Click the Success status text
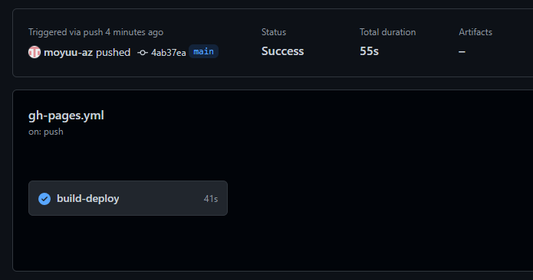The width and height of the screenshot is (533, 280). pyautogui.click(x=282, y=51)
